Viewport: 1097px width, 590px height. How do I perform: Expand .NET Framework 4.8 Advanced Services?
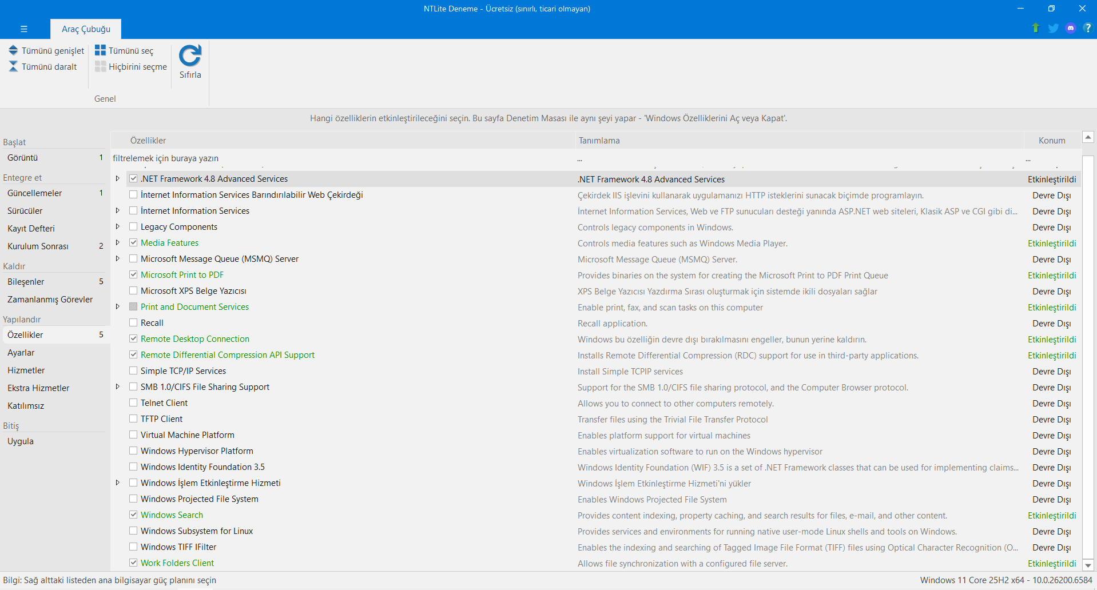118,179
